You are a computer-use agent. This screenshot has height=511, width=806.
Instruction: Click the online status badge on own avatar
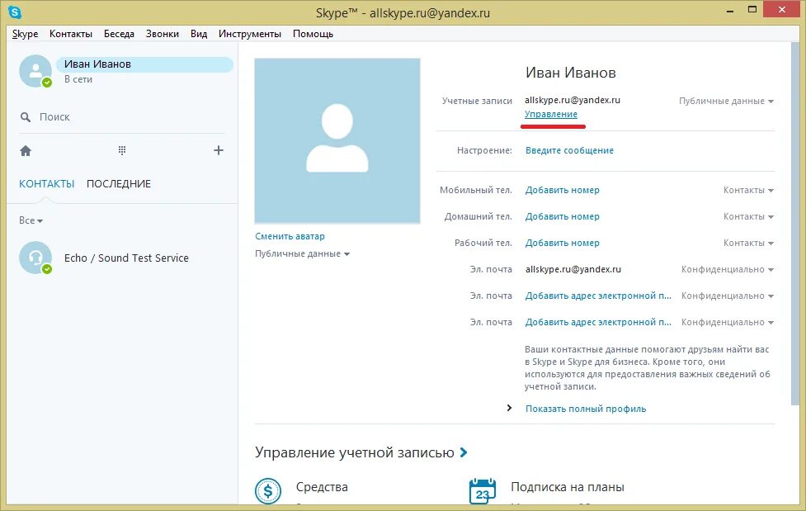tap(47, 83)
